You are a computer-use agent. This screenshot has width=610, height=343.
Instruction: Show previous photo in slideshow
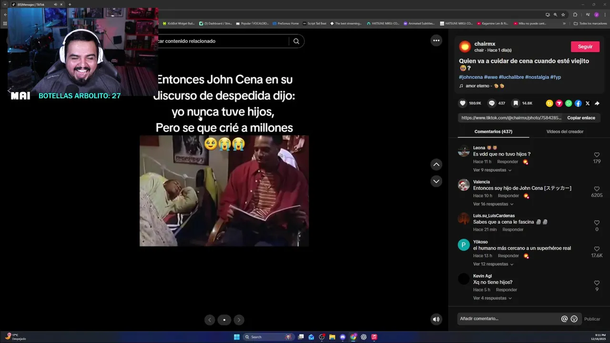click(210, 320)
